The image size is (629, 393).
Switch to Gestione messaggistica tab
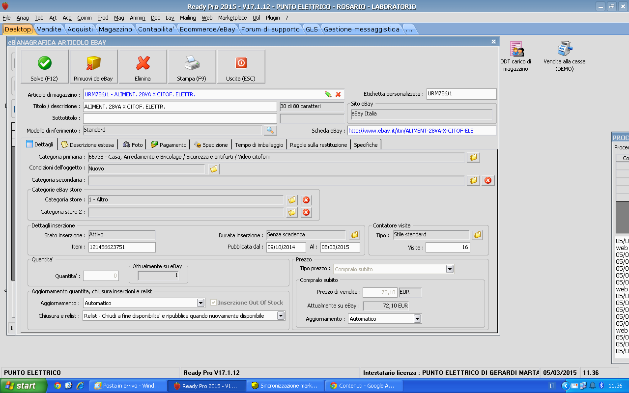point(361,29)
